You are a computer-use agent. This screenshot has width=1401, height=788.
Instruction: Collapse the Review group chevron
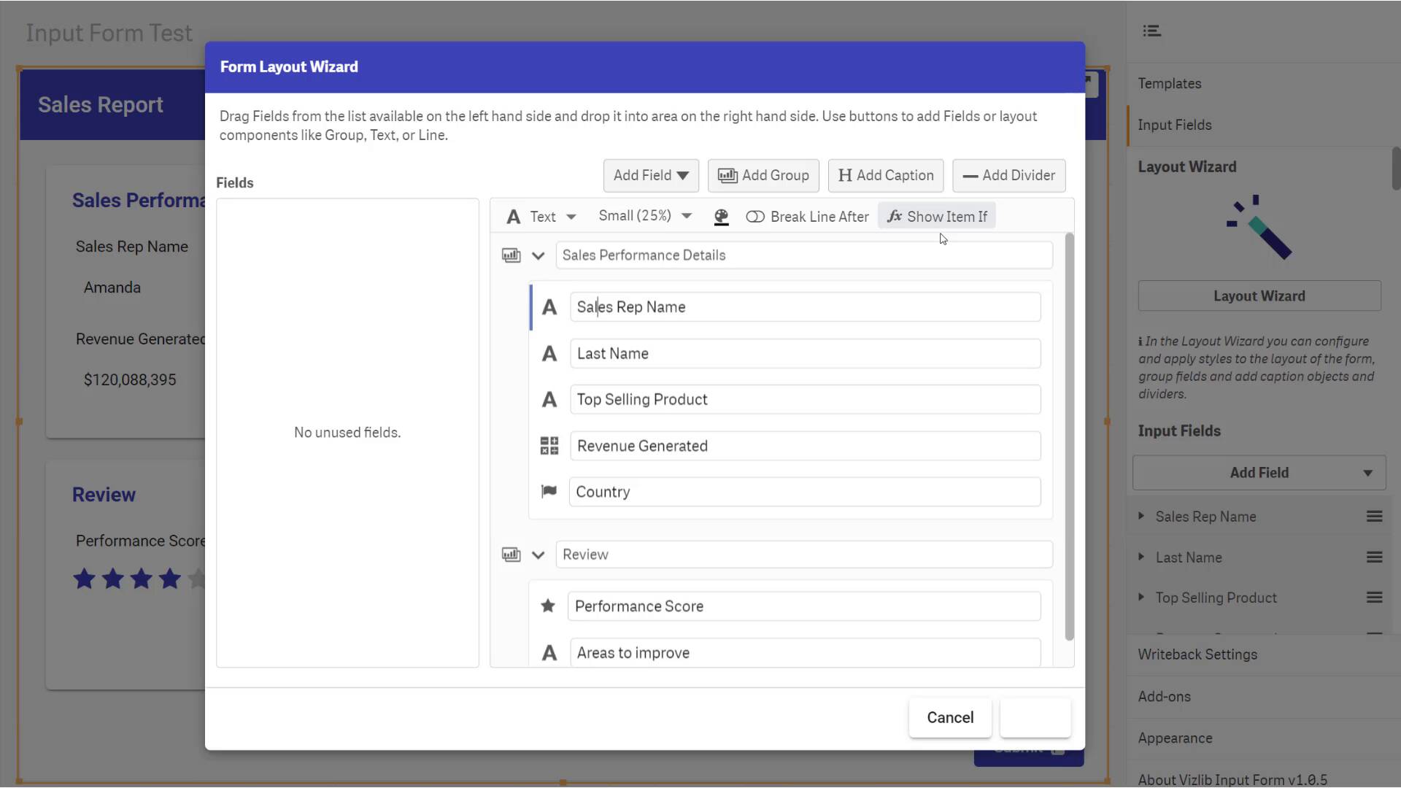[x=538, y=555]
